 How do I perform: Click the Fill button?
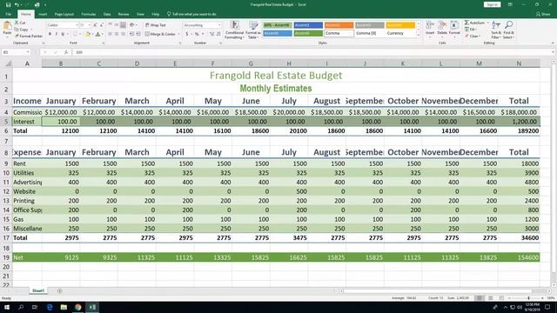(x=470, y=30)
